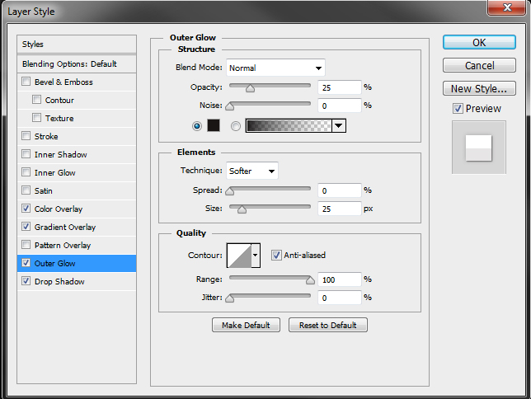
Task: Uncheck the Drop Shadow checkbox
Action: point(26,281)
